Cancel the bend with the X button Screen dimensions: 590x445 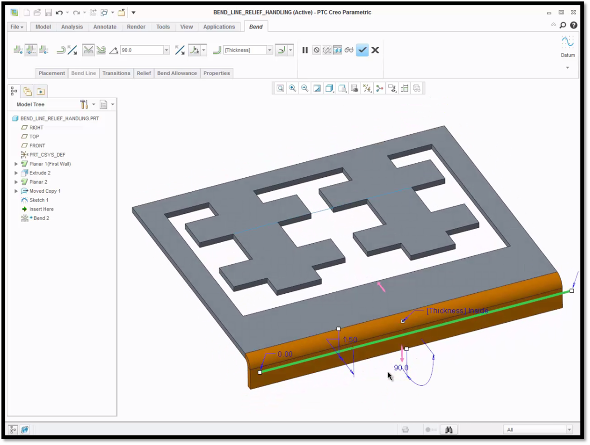pos(375,50)
